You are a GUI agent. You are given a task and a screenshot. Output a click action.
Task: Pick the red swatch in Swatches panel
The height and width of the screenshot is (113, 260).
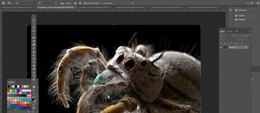point(9,91)
